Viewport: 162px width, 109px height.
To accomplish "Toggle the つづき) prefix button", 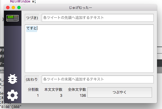I will [x=32, y=18].
